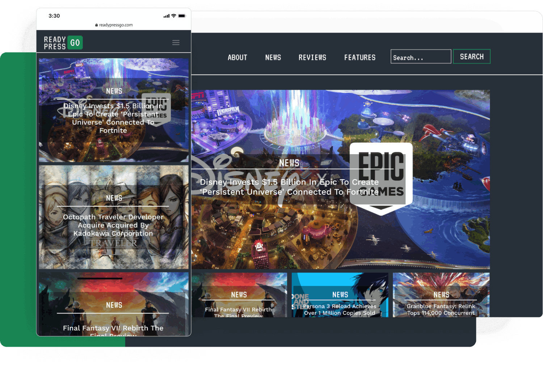Click the NEWS label on desktop hero banner
The height and width of the screenshot is (367, 543).
289,163
